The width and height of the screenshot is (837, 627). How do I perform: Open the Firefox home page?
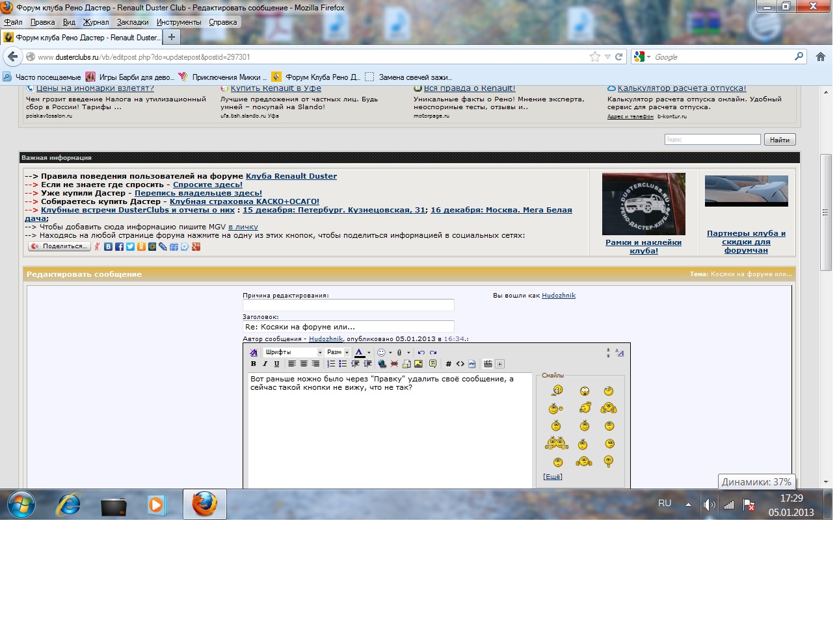click(x=821, y=57)
